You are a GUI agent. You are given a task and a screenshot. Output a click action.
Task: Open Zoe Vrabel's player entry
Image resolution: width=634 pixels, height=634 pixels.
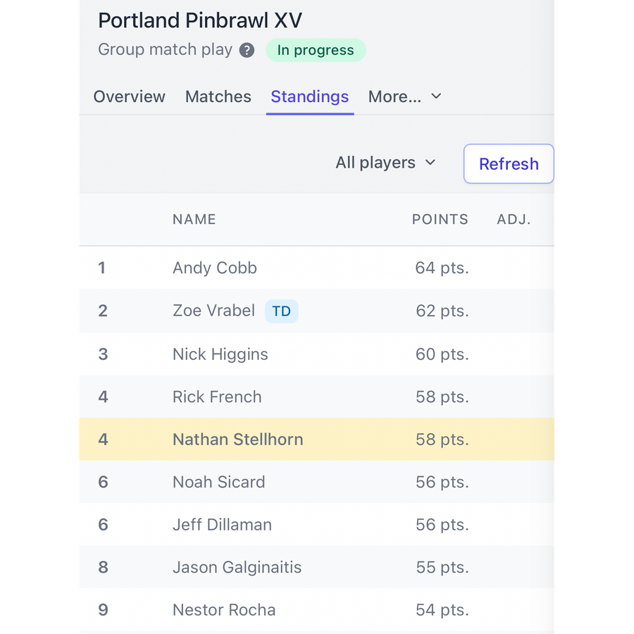(x=213, y=311)
